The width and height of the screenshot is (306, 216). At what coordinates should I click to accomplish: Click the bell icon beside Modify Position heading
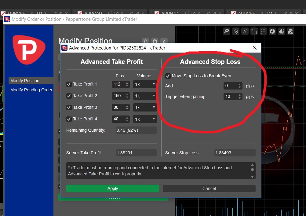[146, 41]
